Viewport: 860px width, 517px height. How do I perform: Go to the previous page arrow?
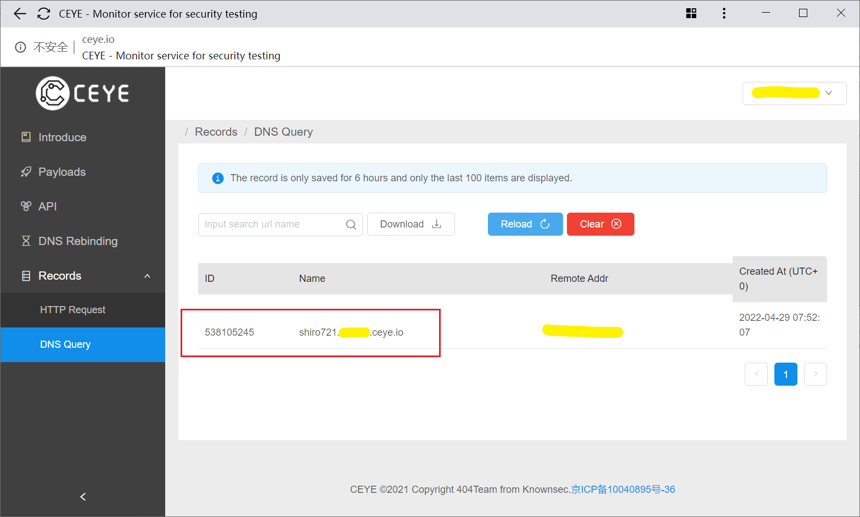click(756, 374)
